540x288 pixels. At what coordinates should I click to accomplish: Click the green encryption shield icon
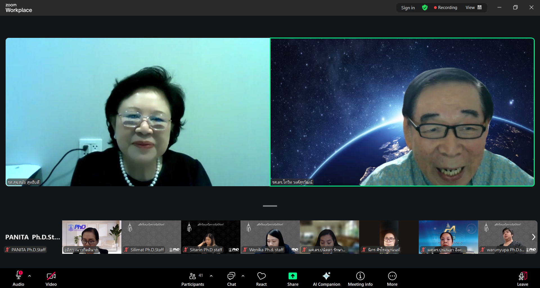pyautogui.click(x=425, y=8)
